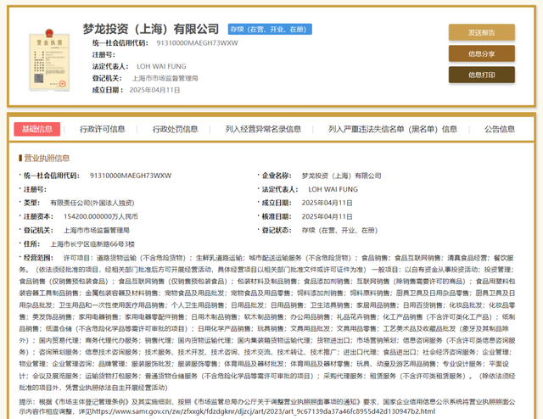Switch to the 行政许可信息 tab
This screenshot has width=543, height=419.
tap(103, 129)
